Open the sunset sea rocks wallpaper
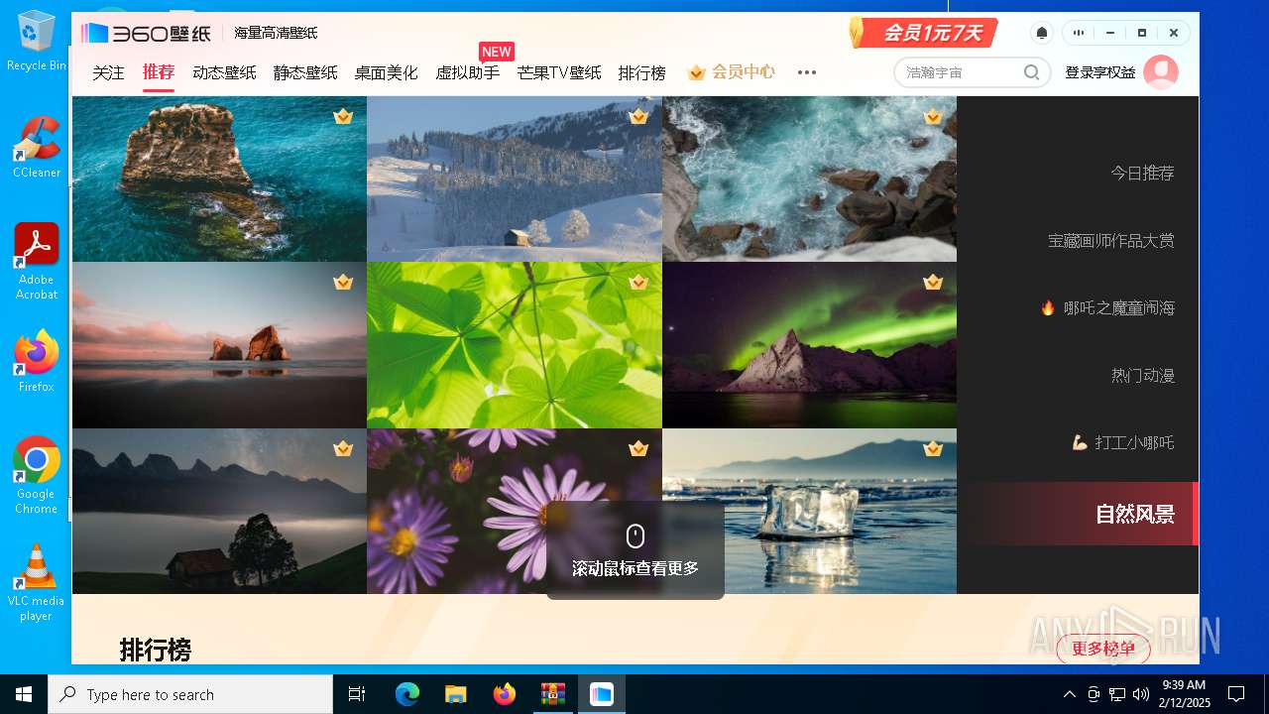 coord(219,345)
